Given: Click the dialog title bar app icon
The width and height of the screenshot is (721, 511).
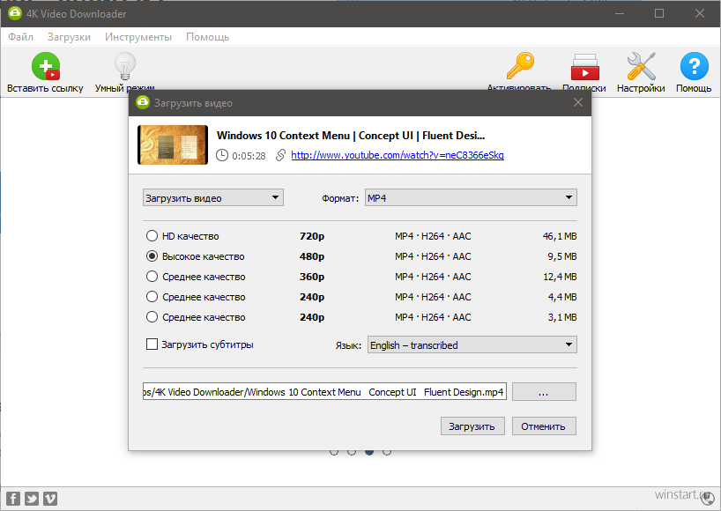Looking at the screenshot, I should 143,102.
